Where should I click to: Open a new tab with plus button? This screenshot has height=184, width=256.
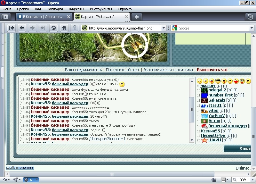[x=137, y=17]
